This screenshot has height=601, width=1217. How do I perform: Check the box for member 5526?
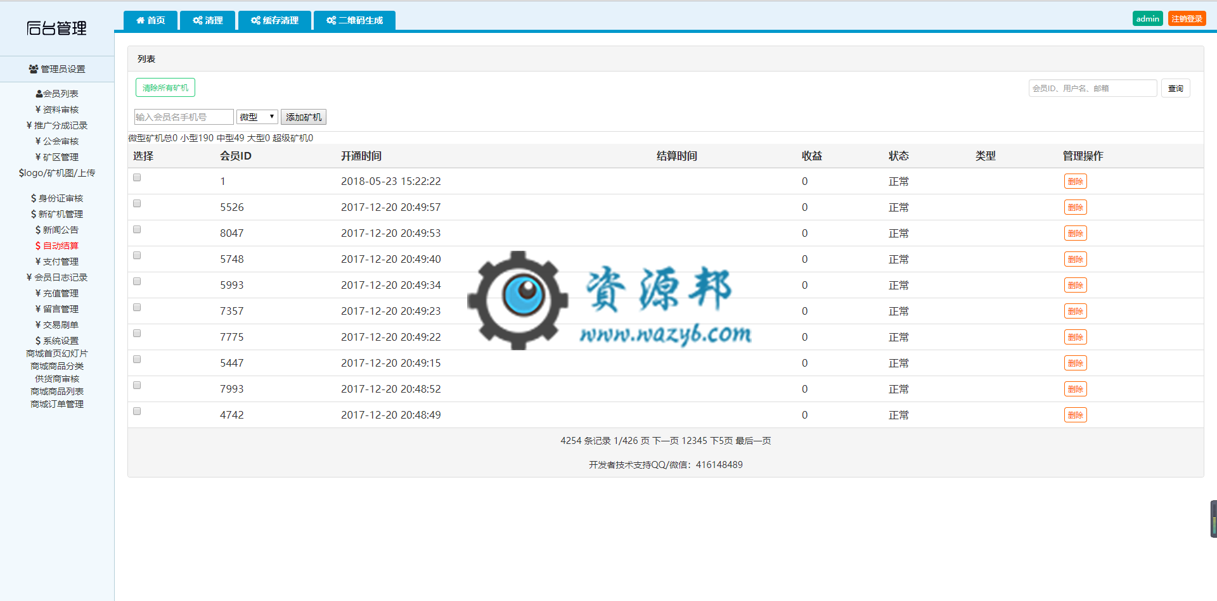click(x=137, y=203)
